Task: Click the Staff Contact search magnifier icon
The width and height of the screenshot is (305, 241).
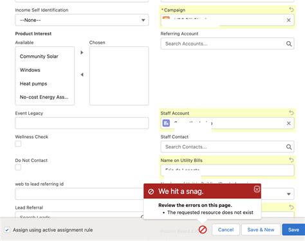Action: pos(289,147)
